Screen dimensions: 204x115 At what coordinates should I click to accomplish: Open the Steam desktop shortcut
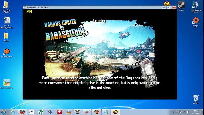[181, 6]
